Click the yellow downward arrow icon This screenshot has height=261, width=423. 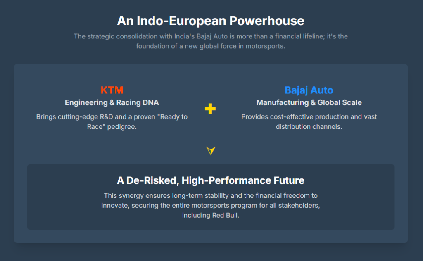point(211,151)
